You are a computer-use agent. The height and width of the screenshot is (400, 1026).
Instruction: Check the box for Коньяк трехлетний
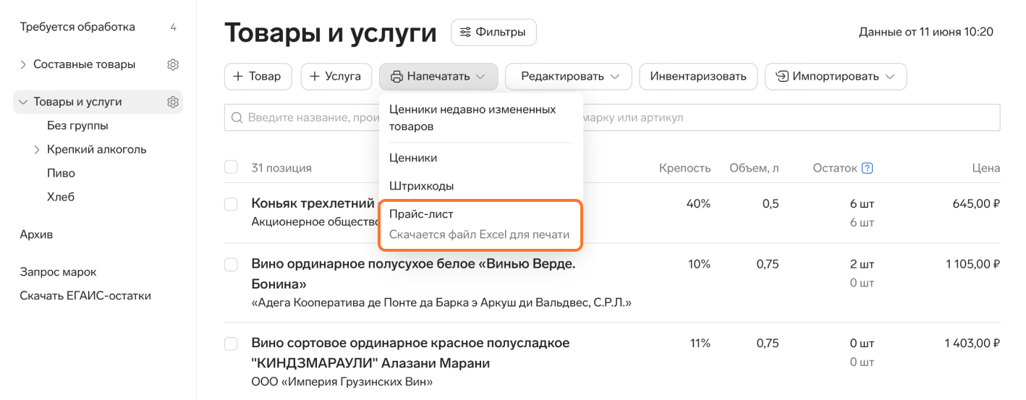click(x=231, y=204)
